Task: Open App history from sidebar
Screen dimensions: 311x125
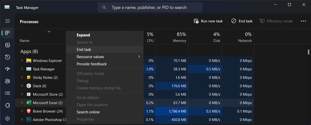Action: pos(8,57)
